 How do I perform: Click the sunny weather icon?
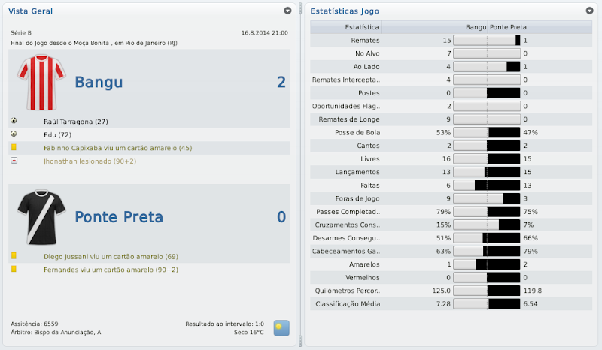pos(281,327)
